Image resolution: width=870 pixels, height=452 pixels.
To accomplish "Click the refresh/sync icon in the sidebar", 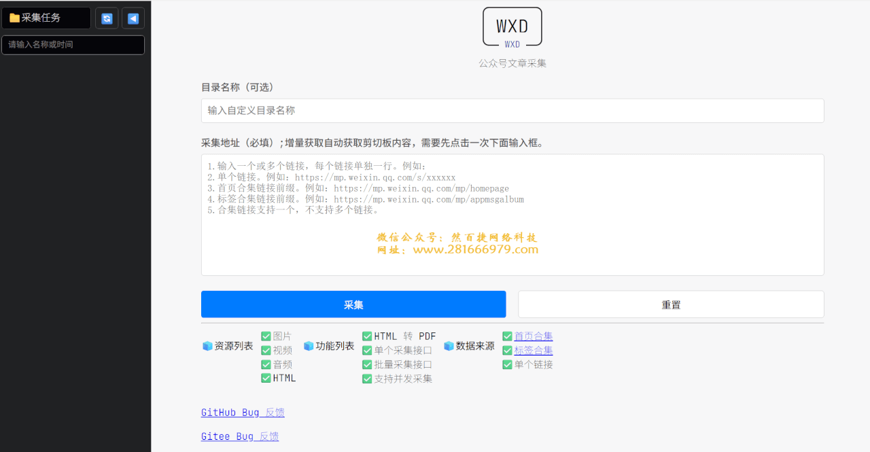I will pos(106,18).
